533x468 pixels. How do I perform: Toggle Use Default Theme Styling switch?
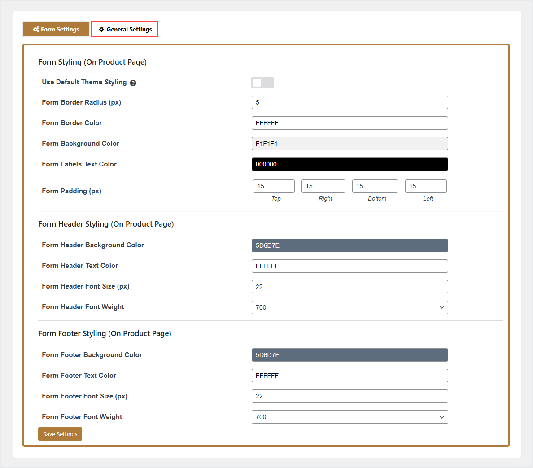point(262,83)
